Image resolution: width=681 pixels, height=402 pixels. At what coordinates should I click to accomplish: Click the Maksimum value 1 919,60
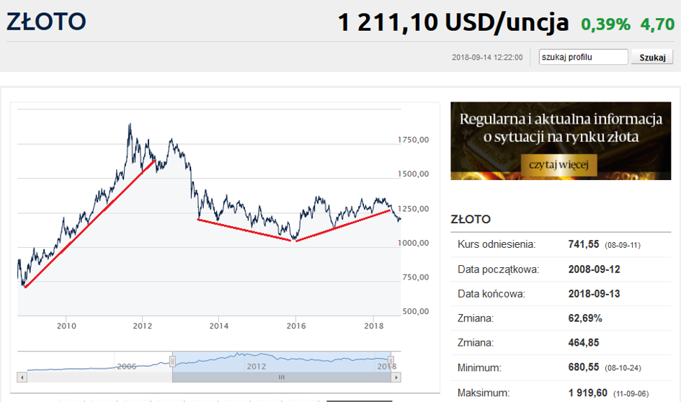(x=587, y=393)
